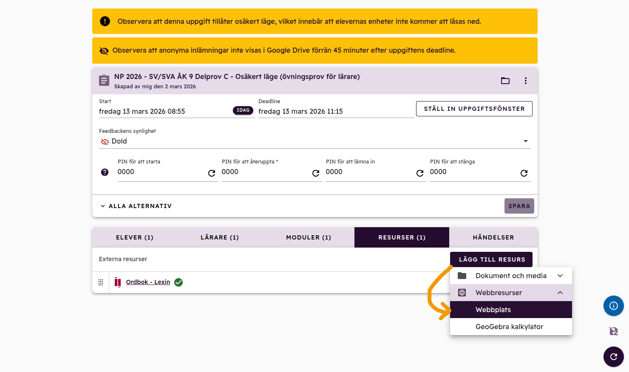Open the three-dot assignment options menu
The width and height of the screenshot is (629, 372).
point(526,81)
